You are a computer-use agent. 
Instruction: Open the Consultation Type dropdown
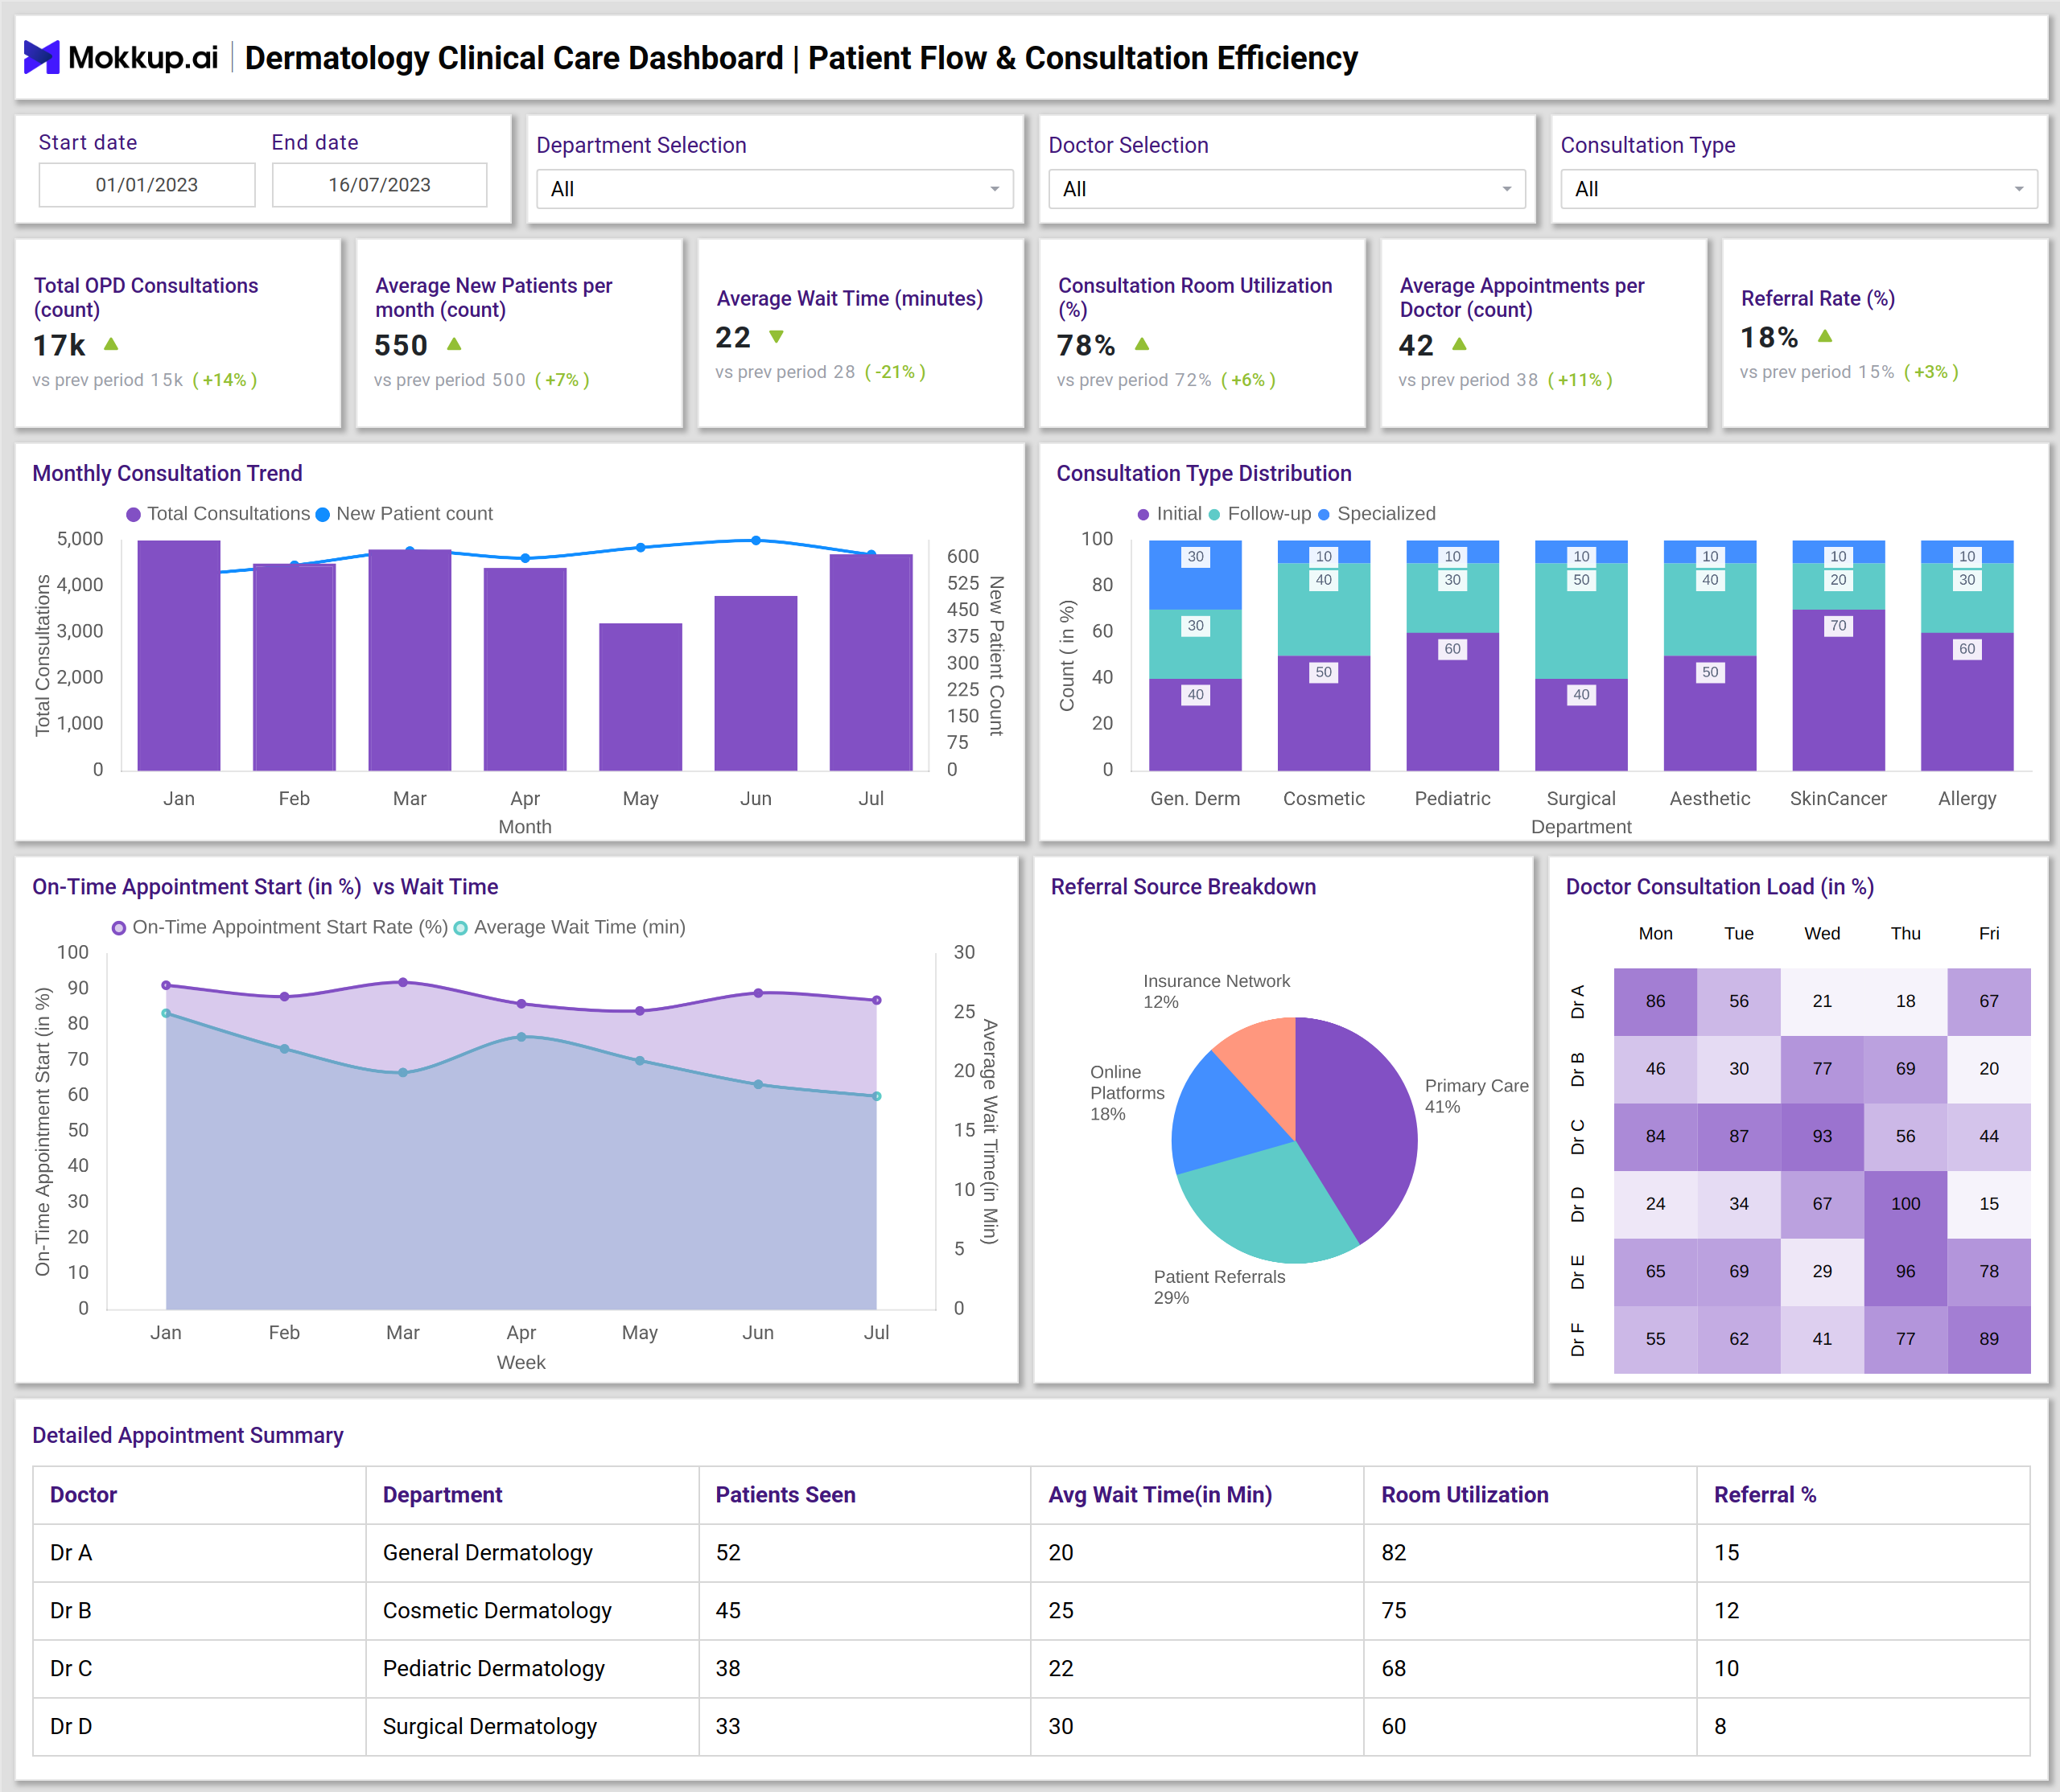1798,189
